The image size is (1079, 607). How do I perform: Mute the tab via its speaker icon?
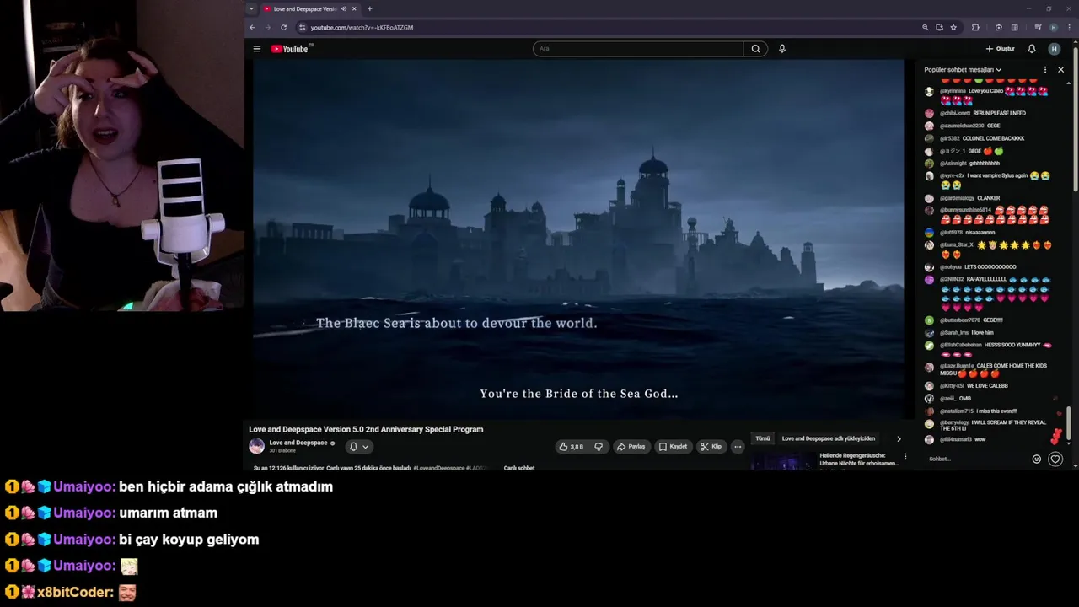pyautogui.click(x=343, y=8)
